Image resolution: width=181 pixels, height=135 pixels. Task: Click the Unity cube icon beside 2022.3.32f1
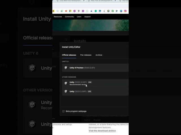coord(66,83)
